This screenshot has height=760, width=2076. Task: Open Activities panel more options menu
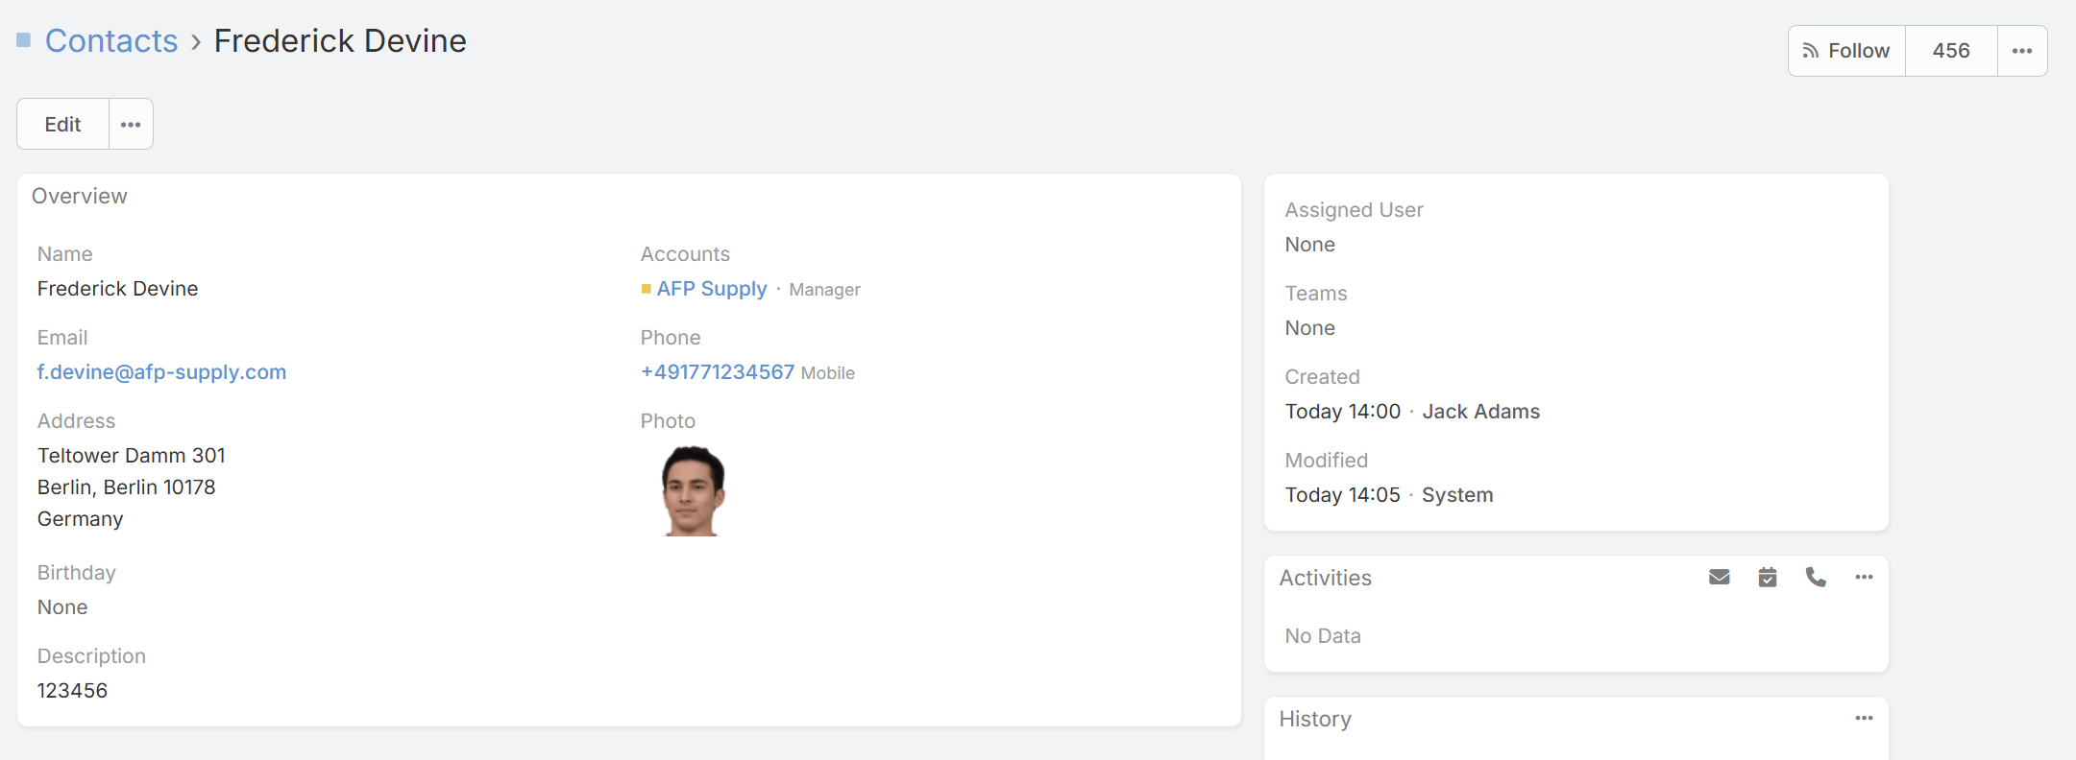tap(1864, 577)
